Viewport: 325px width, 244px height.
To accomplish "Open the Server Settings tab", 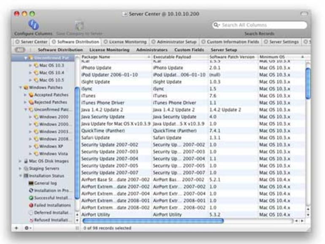I will [281, 42].
